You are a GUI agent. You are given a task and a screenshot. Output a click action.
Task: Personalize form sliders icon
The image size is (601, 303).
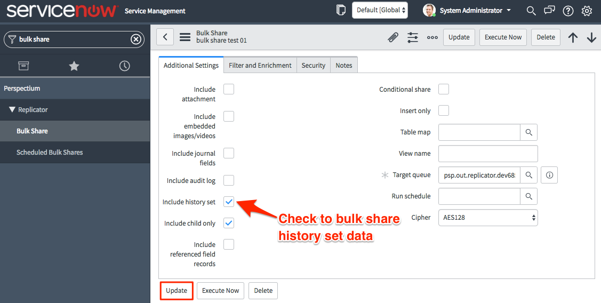click(x=413, y=37)
